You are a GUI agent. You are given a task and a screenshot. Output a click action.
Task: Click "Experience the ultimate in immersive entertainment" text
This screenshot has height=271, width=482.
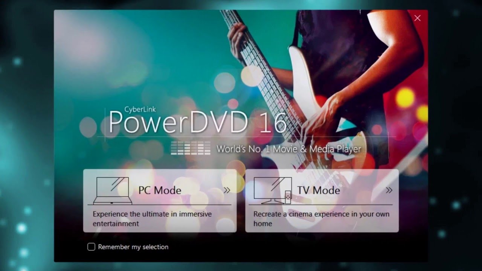click(152, 219)
